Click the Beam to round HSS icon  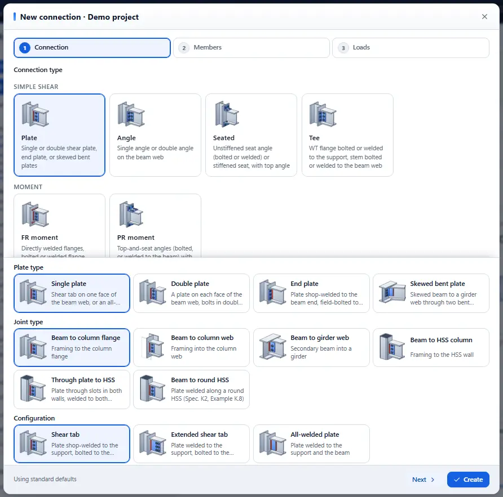[153, 389]
